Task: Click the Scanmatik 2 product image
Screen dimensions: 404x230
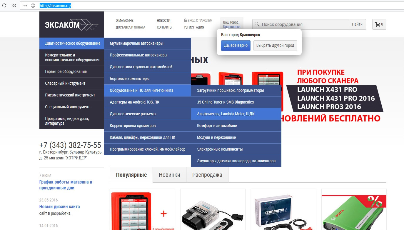Action: coord(283,209)
